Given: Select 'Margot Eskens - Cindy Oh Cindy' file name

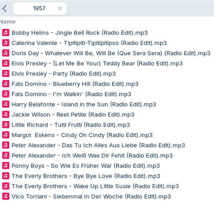Looking at the screenshot, I should pos(82,135).
